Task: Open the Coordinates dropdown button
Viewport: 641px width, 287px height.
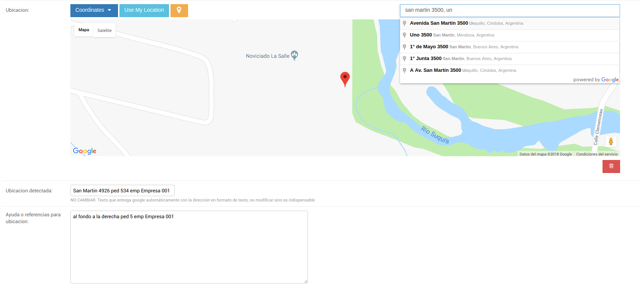Action: click(x=94, y=10)
